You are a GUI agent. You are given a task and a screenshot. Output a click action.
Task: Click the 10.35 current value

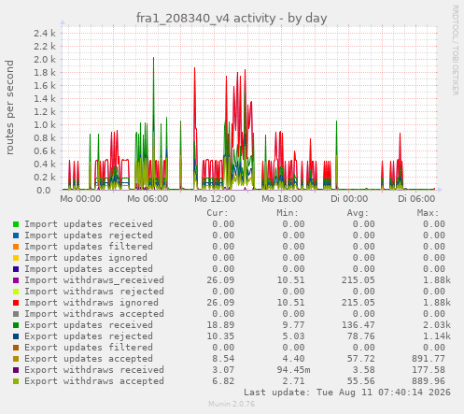pyautogui.click(x=220, y=336)
